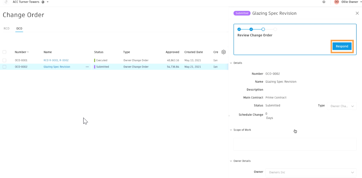362x178 pixels.
Task: Open Ollie Owner account menu arrow
Action: click(x=360, y=2)
